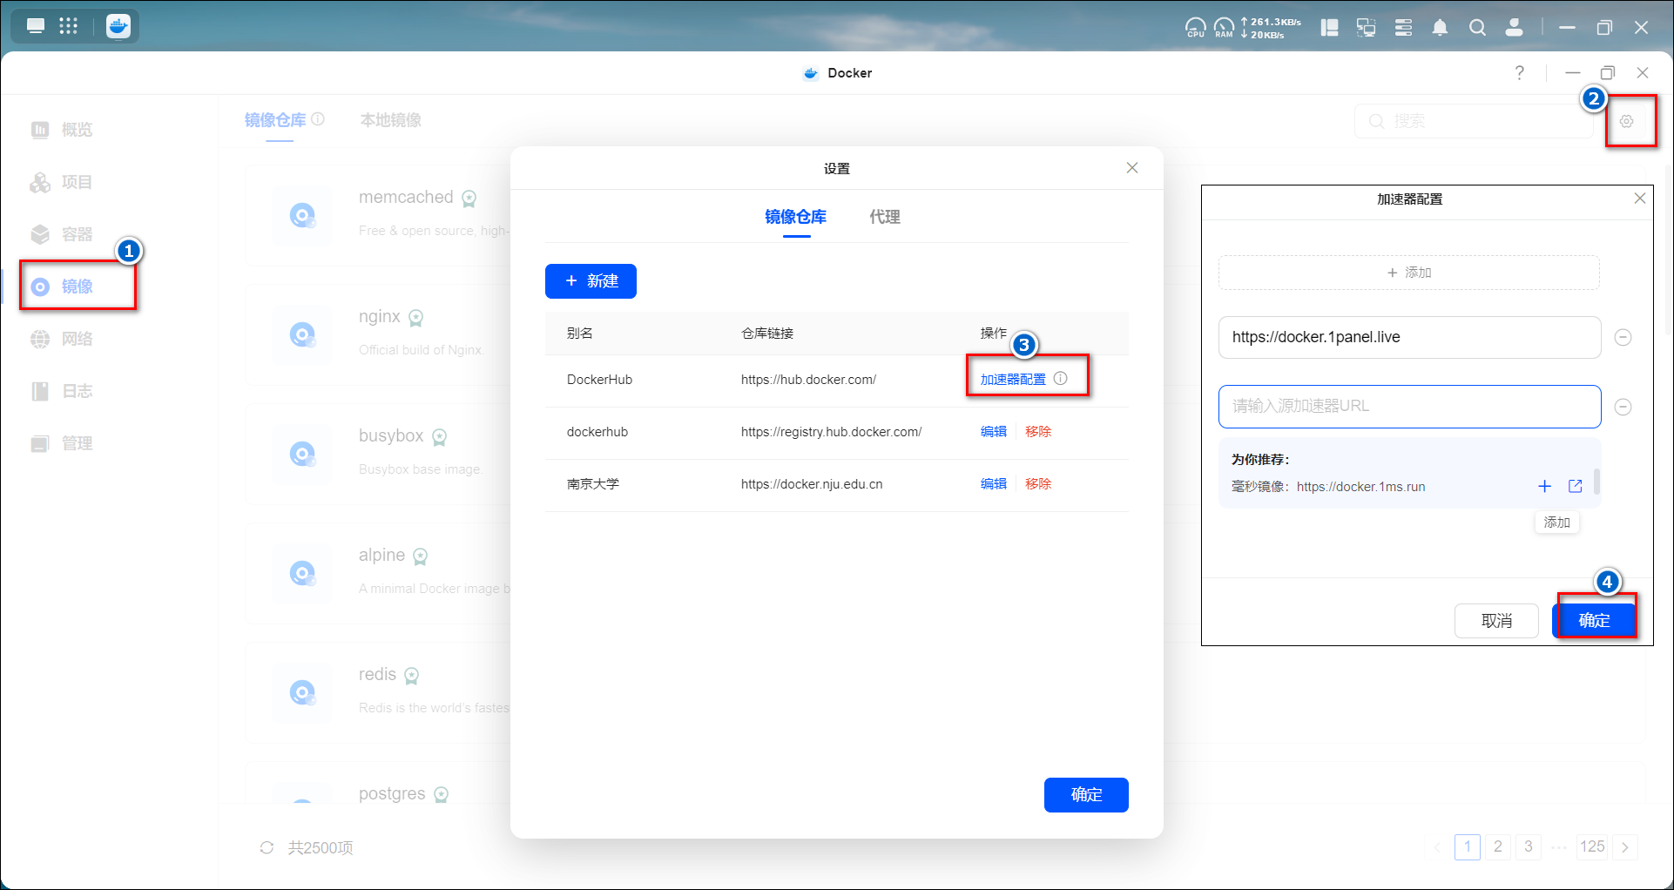
Task: Remove the empty accelerator URL row
Action: 1623,407
